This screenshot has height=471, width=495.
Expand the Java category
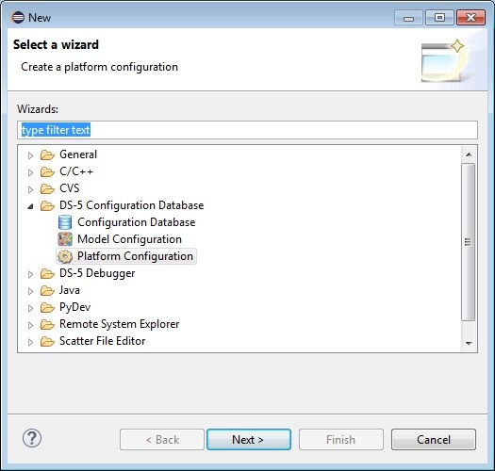[x=30, y=291]
